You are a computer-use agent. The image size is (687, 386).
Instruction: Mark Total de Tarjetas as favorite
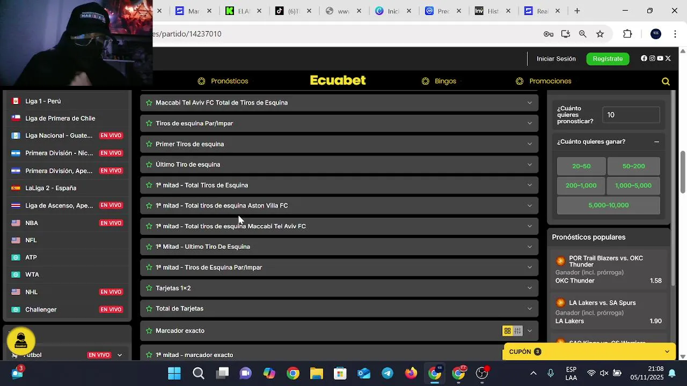coord(149,309)
